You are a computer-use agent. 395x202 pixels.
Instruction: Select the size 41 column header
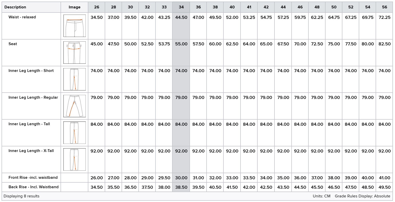pyautogui.click(x=249, y=7)
